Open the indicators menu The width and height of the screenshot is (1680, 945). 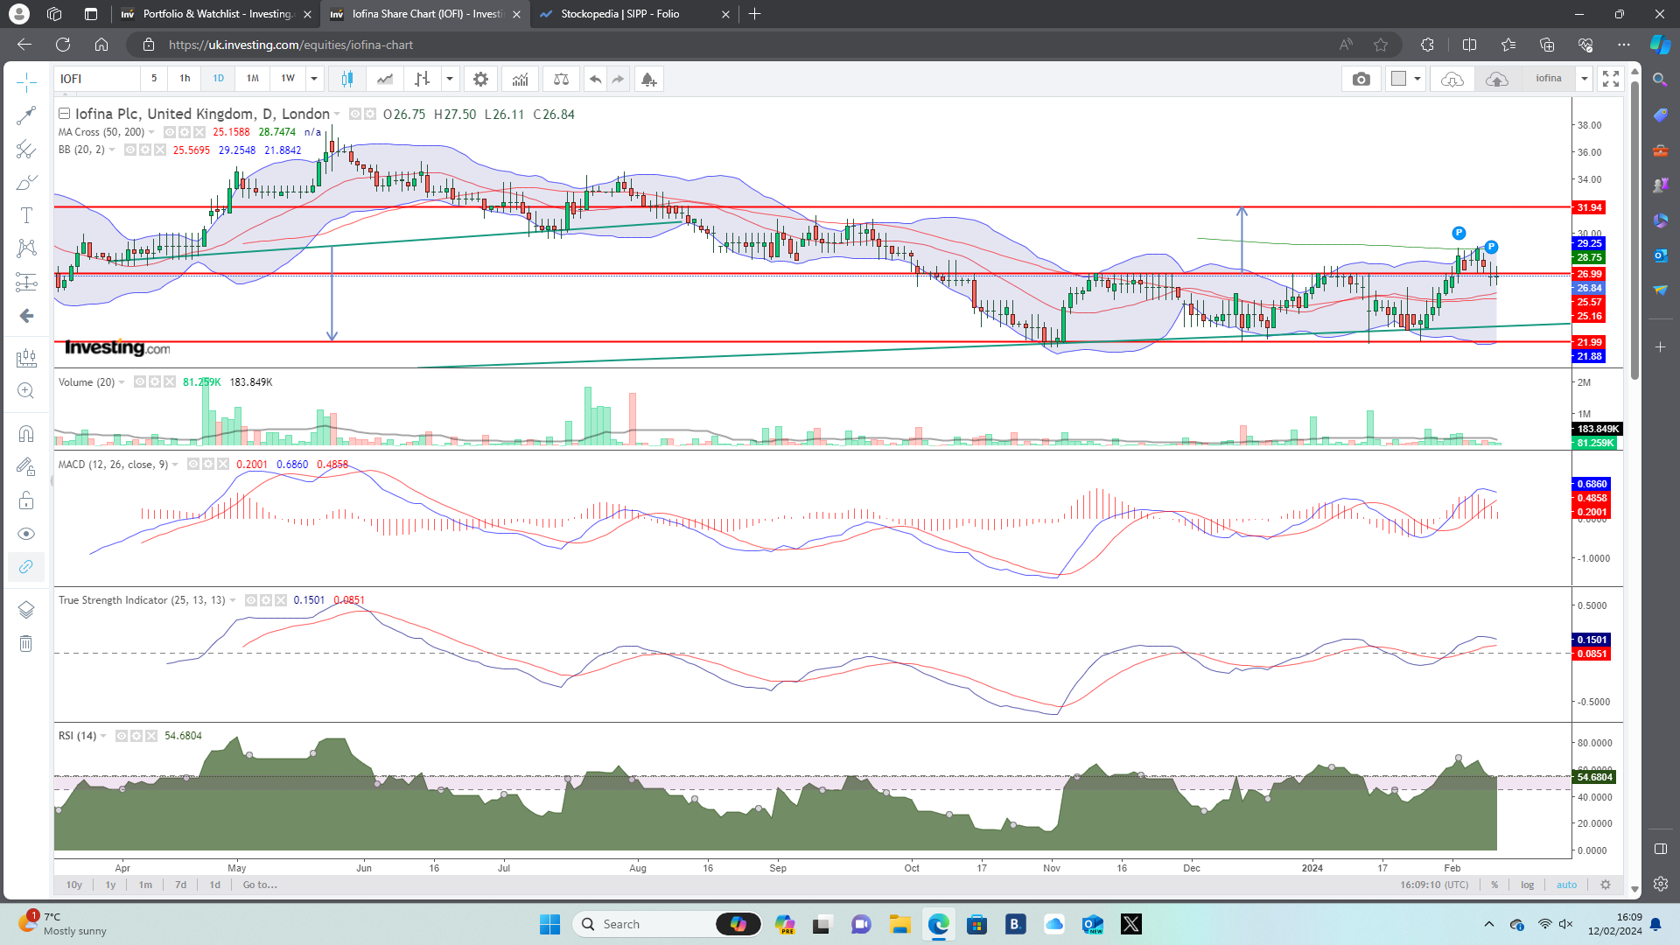pyautogui.click(x=521, y=79)
